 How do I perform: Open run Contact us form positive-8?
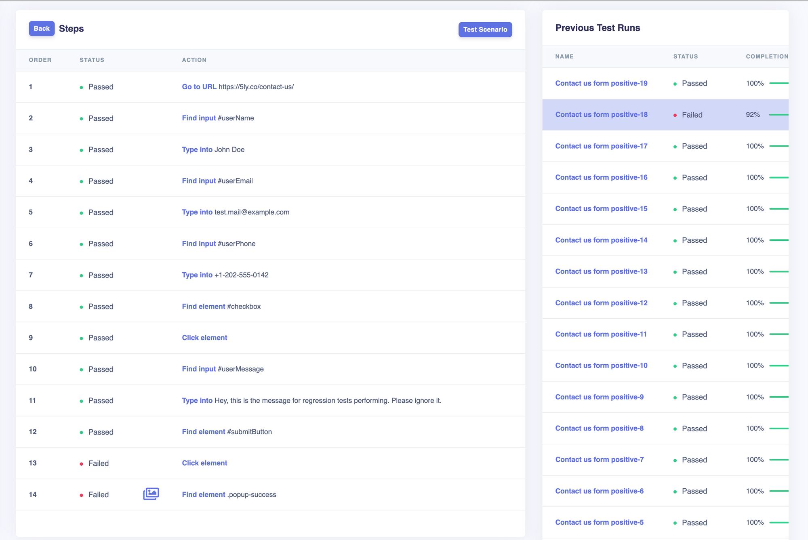point(599,429)
